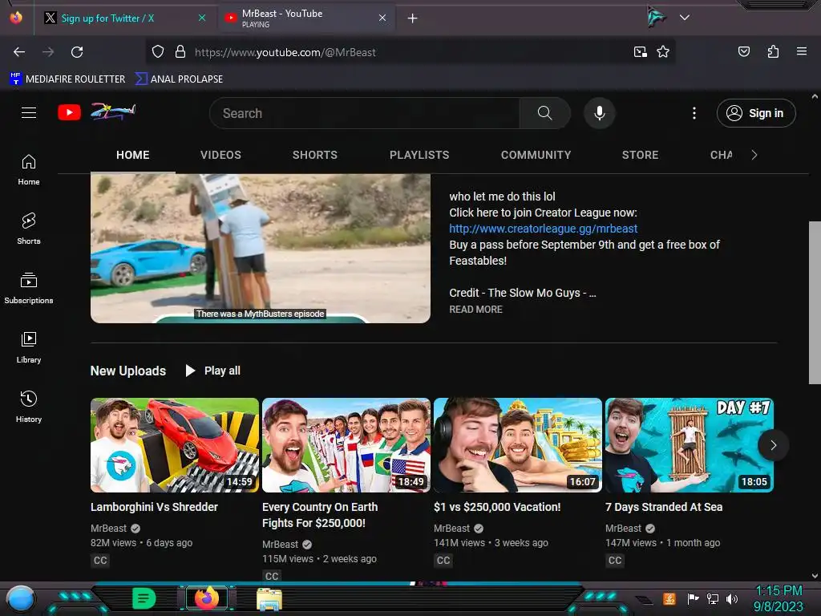
Task: Select the PLAYLISTS channel tab
Action: pyautogui.click(x=419, y=155)
